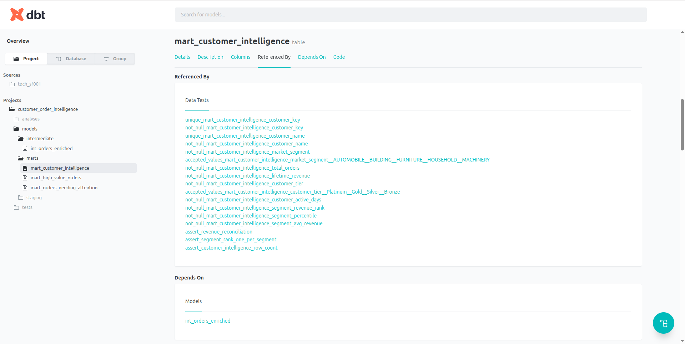This screenshot has height=344, width=685.
Task: Collapse the customer_order_intelligence project
Action: pos(48,109)
